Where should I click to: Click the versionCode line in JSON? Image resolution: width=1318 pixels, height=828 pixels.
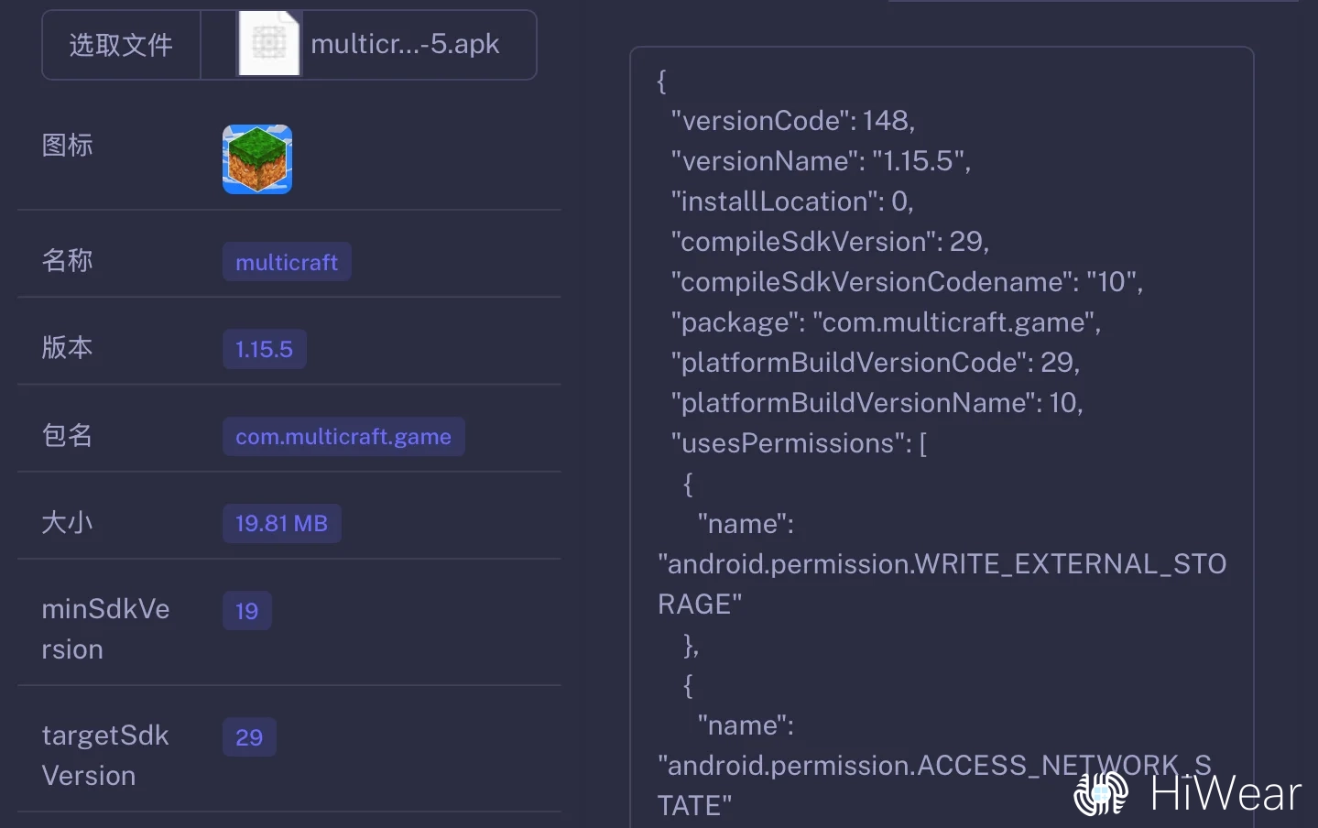tap(792, 121)
